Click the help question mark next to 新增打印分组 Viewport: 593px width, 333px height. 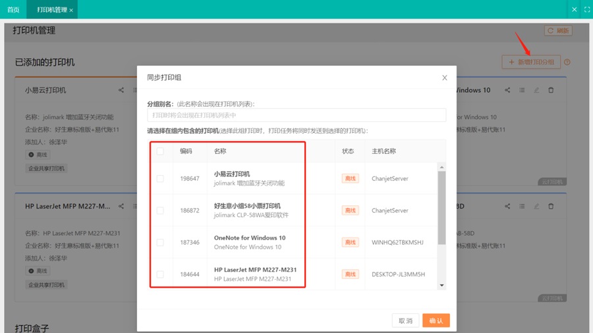[x=567, y=63]
